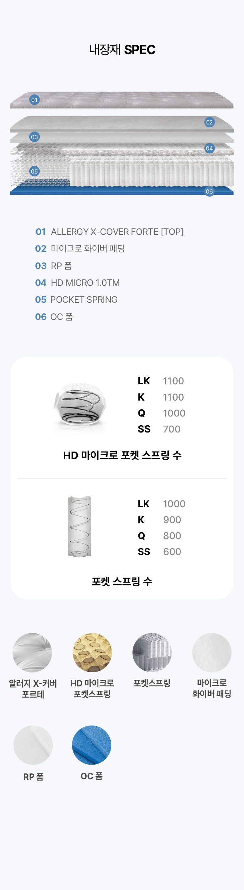Select the 알러지 X-커버 포르테 circular image
This screenshot has width=244, height=890.
(x=32, y=653)
